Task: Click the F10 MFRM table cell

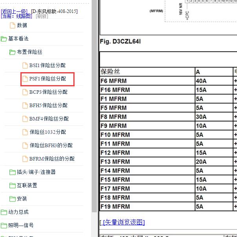Action: pos(148,135)
